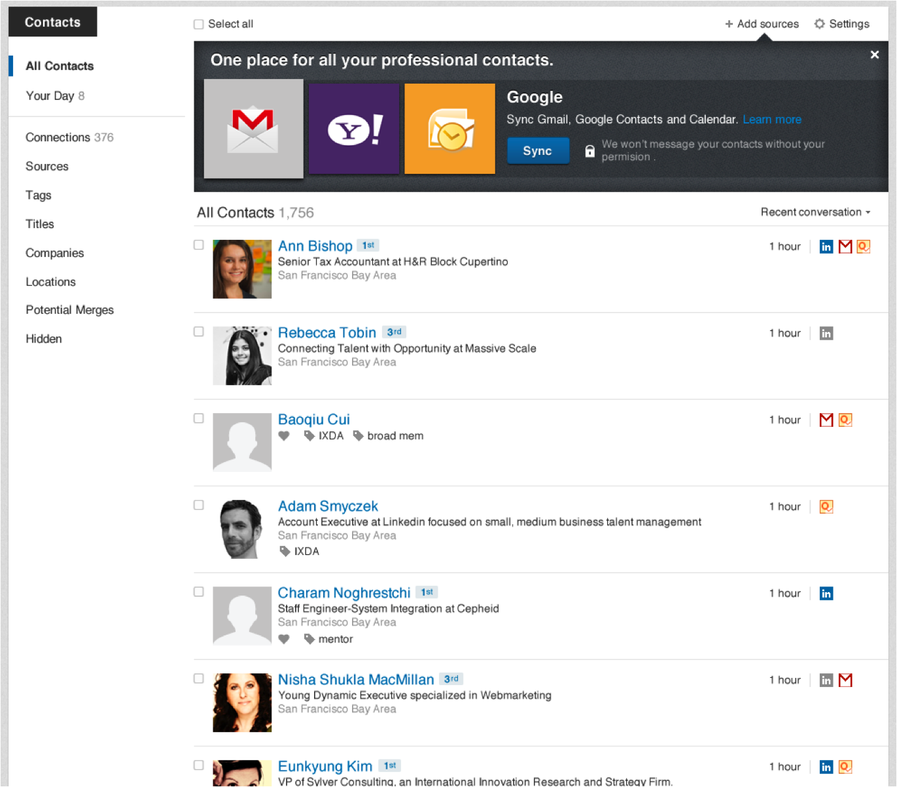Open Nisha Shukla MacMillan's name link
This screenshot has width=897, height=787.
click(x=356, y=680)
